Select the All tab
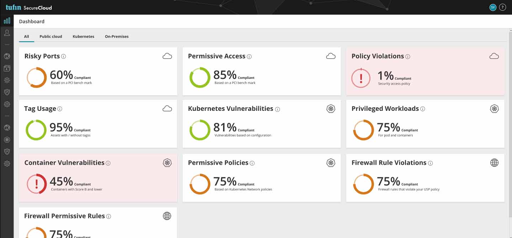 tap(26, 36)
